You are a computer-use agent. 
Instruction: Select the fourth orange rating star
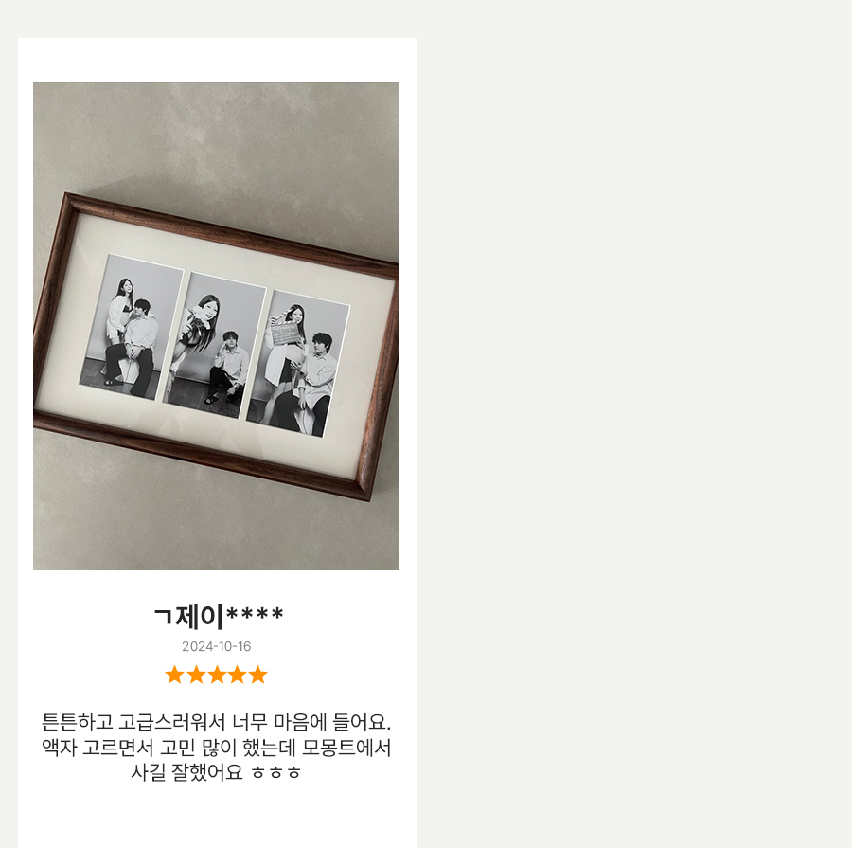(x=237, y=675)
